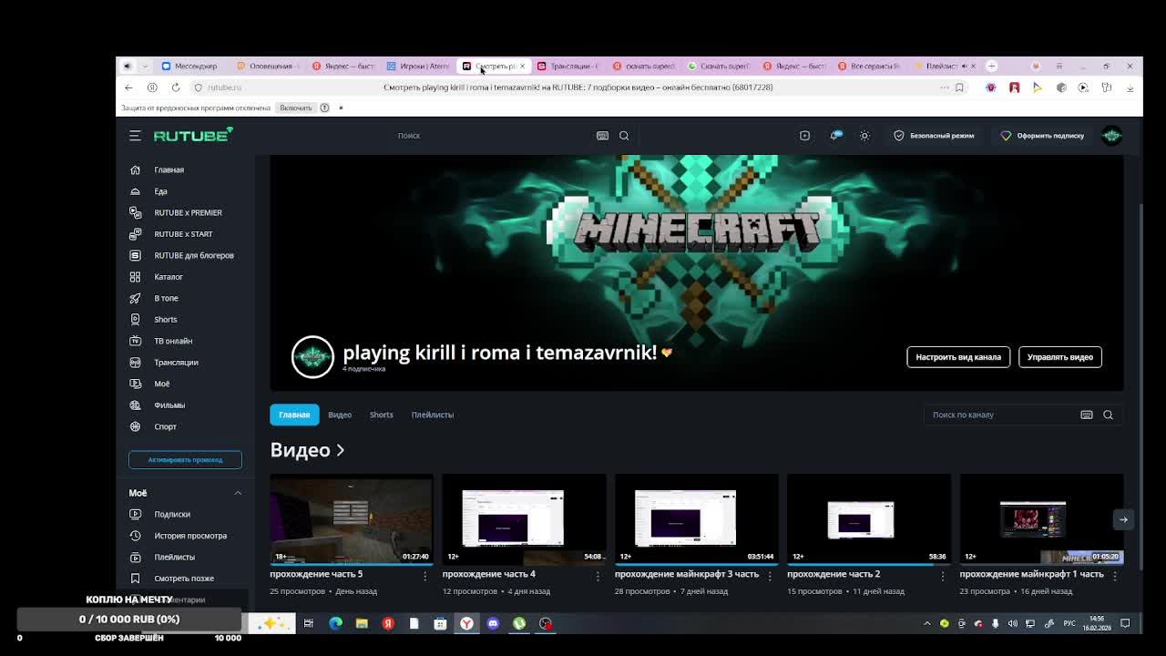Image resolution: width=1166 pixels, height=656 pixels.
Task: Collapse the Моё sidebar section
Action: coord(238,493)
